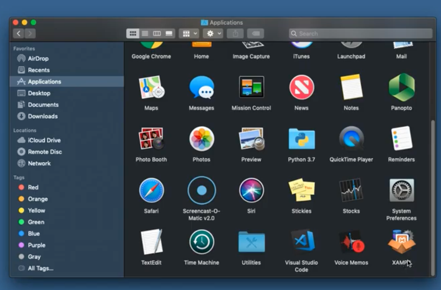The height and width of the screenshot is (290, 441).
Task: Select the Safari compass icon
Action: click(151, 190)
